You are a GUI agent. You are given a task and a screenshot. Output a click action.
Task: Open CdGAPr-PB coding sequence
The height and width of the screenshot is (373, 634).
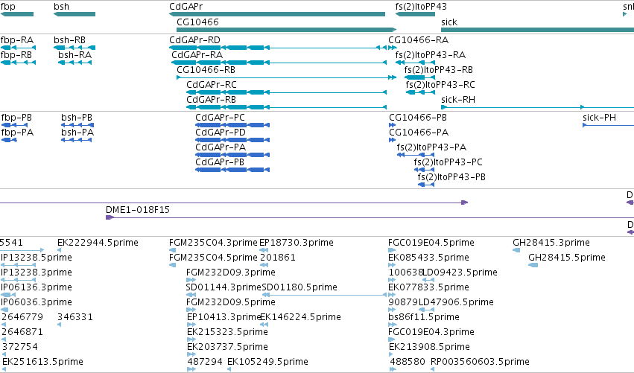(220, 162)
